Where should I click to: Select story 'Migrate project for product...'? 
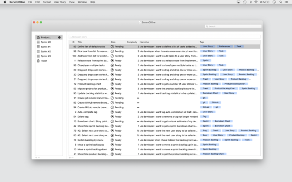[164, 89]
